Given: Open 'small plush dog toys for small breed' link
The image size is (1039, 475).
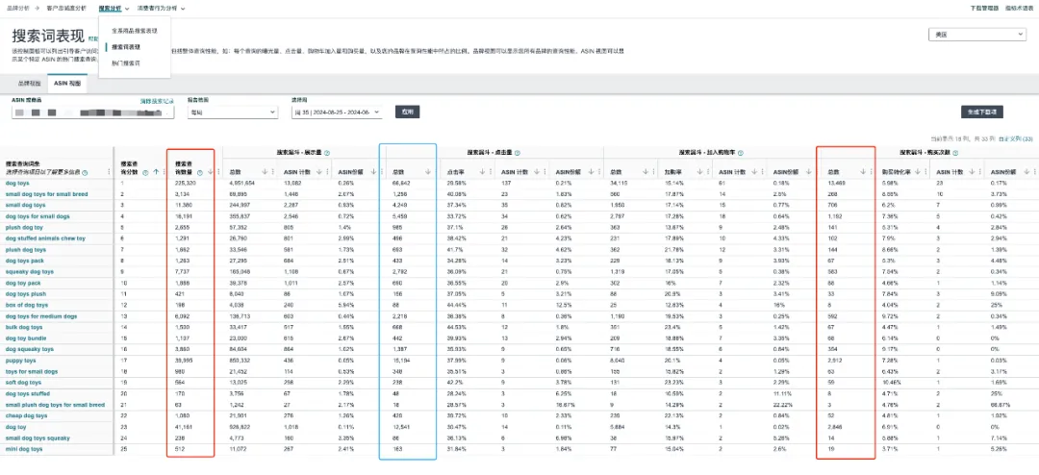Looking at the screenshot, I should point(55,405).
